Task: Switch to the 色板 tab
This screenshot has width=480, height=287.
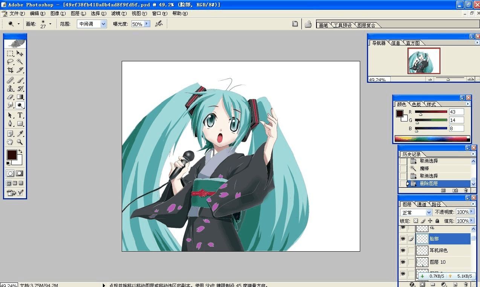Action: coord(416,104)
